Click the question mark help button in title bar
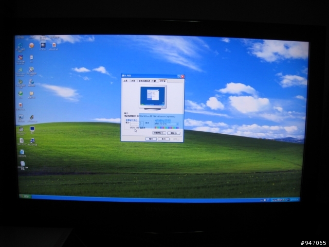Screen dimensions: 329x247 (x=179, y=77)
